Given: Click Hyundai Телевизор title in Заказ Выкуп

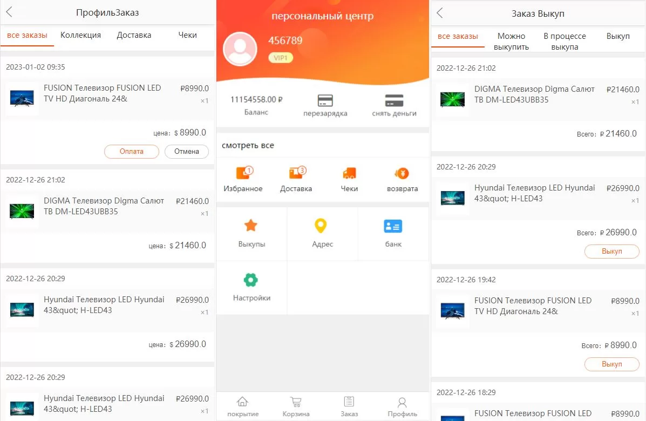Looking at the screenshot, I should [534, 193].
